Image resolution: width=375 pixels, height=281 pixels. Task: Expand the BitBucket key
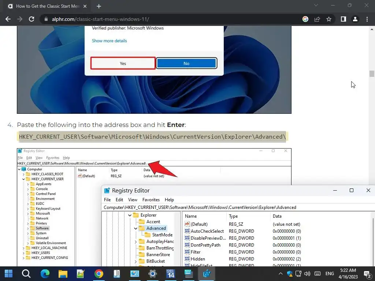pyautogui.click(x=135, y=261)
